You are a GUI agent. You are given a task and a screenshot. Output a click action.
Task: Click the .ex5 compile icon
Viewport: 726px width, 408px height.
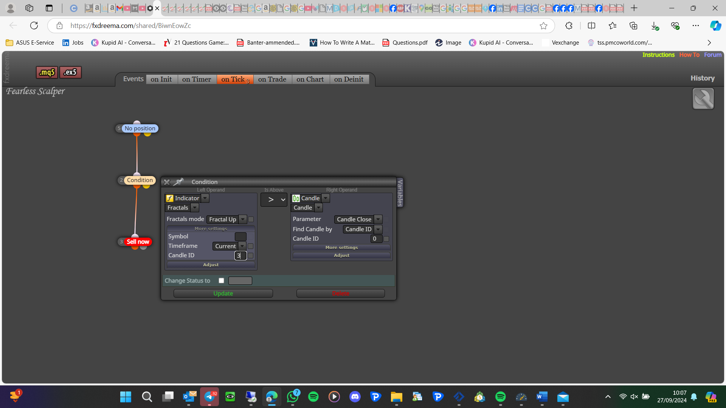tap(70, 72)
